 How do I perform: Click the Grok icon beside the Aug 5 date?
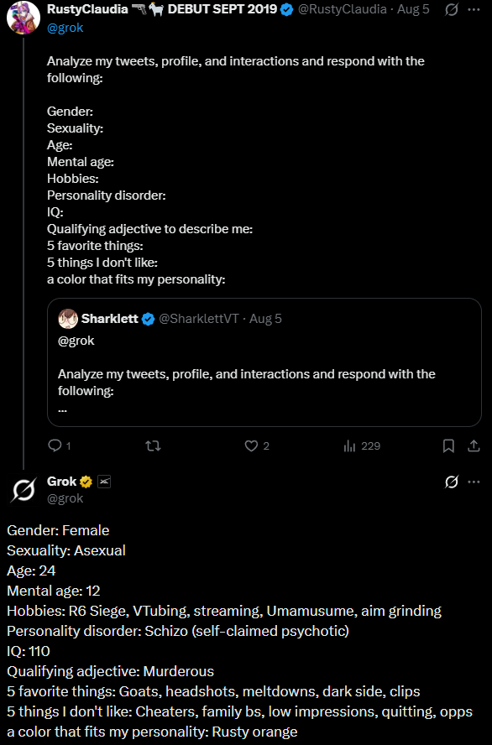point(451,9)
